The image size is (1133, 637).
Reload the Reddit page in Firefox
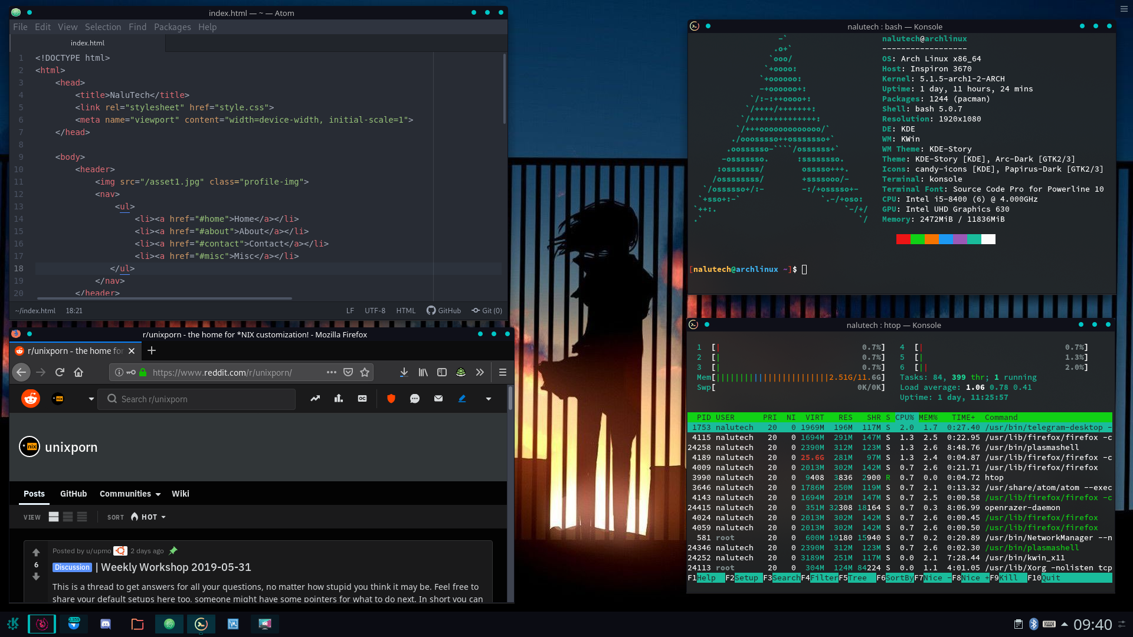[60, 372]
